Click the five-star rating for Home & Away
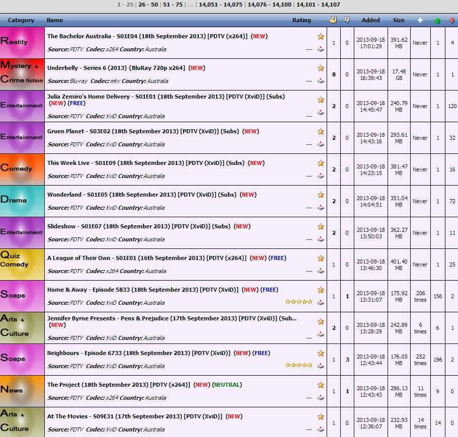 299,302
